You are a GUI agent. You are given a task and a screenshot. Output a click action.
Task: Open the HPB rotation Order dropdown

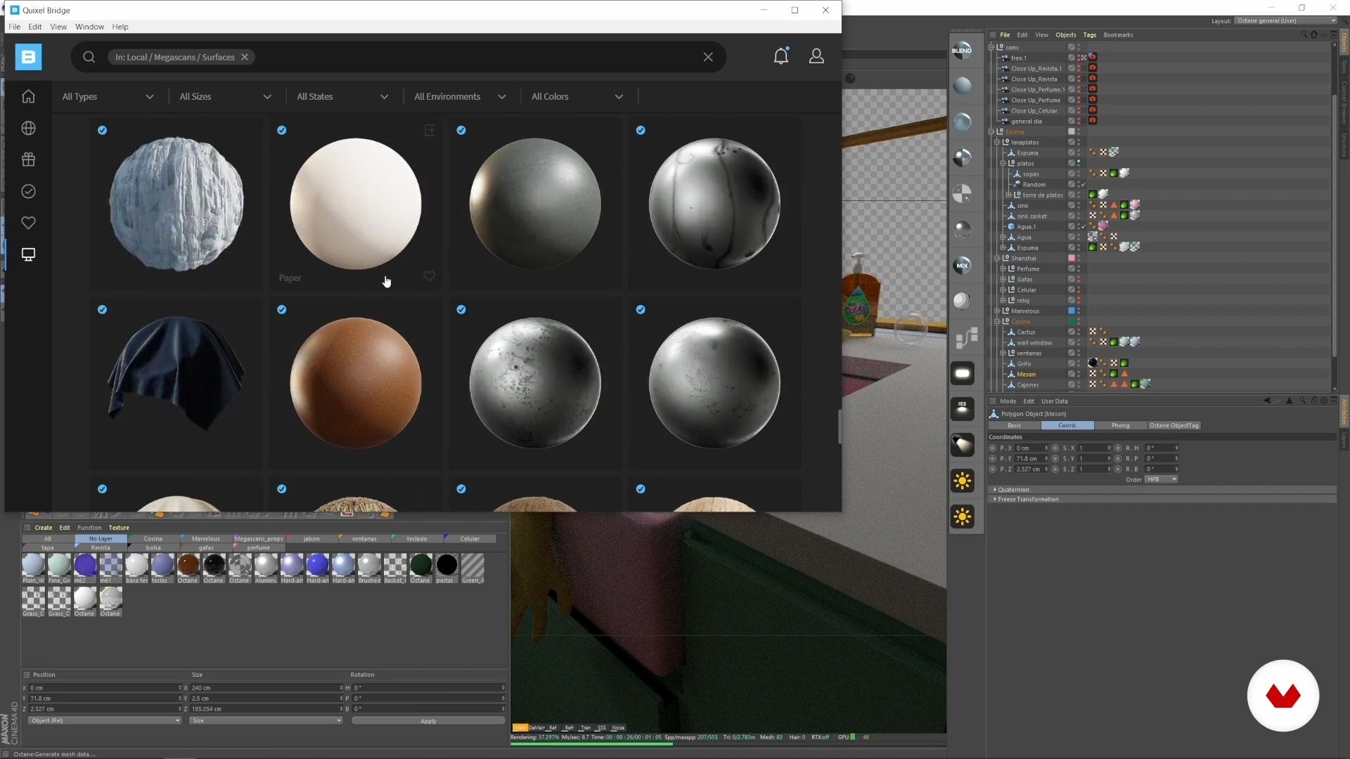tap(1162, 479)
